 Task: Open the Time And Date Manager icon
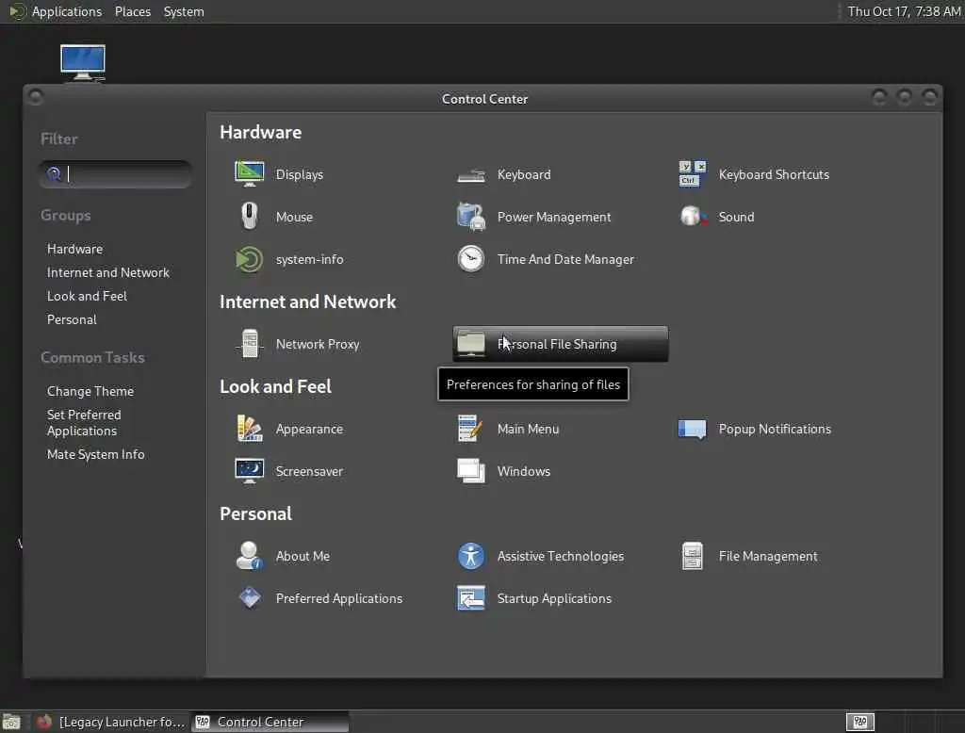(471, 258)
